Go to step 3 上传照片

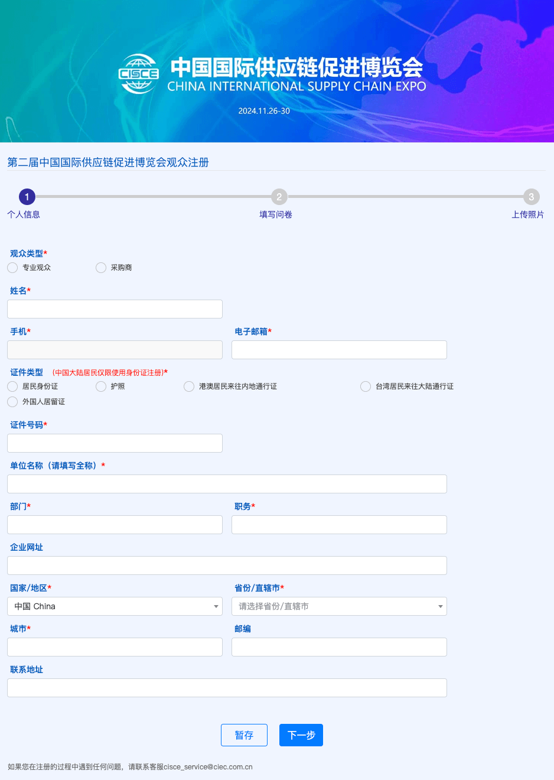click(532, 197)
